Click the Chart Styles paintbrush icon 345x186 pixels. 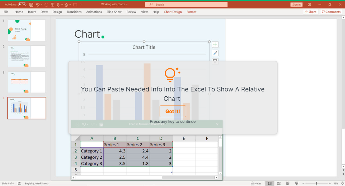[215, 53]
